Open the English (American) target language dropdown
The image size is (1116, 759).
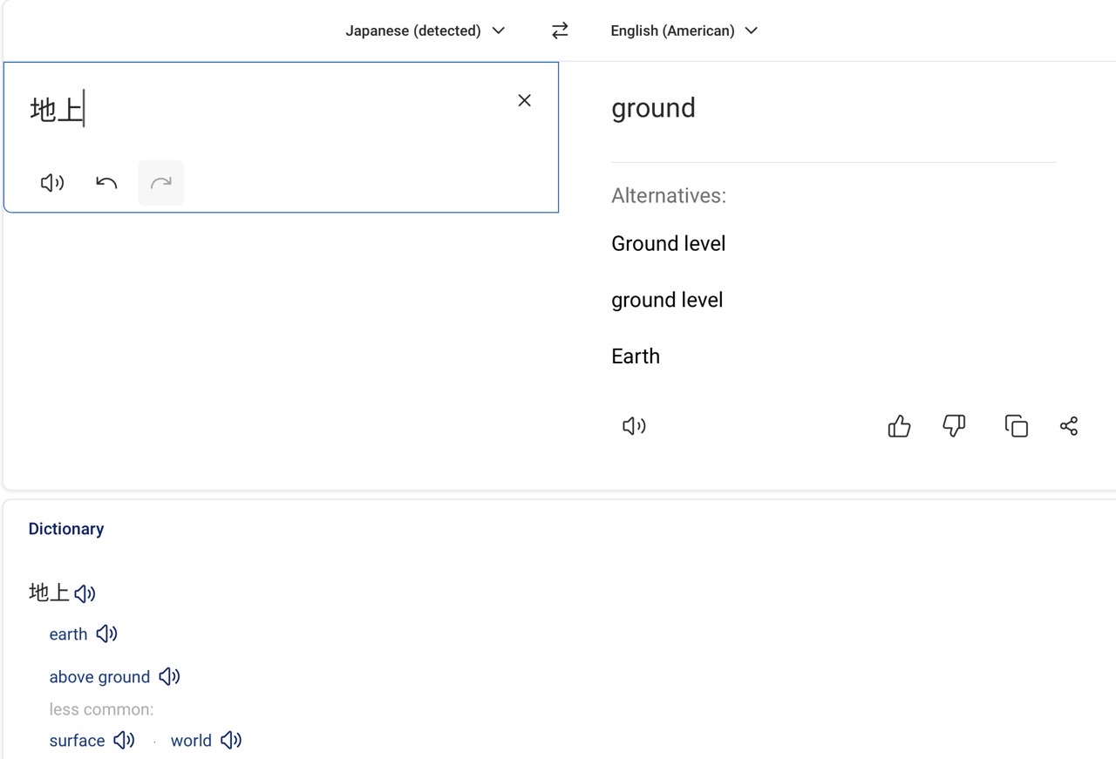click(684, 30)
